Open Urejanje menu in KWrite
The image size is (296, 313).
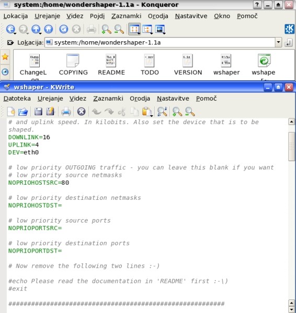coord(50,99)
